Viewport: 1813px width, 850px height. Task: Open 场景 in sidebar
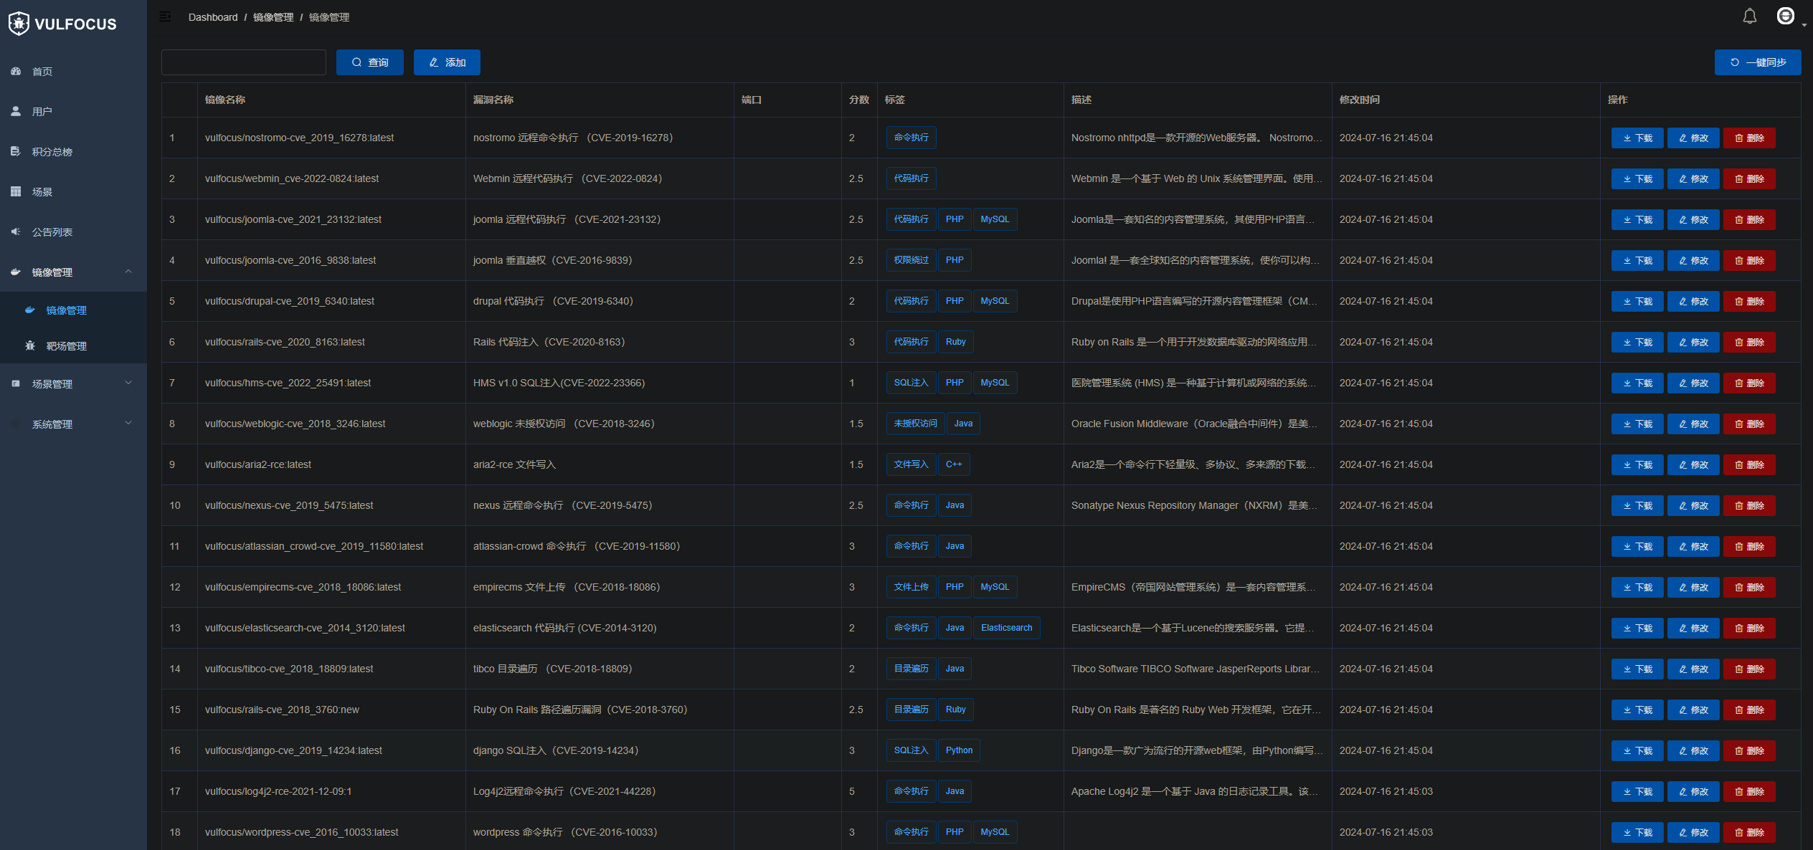point(42,192)
